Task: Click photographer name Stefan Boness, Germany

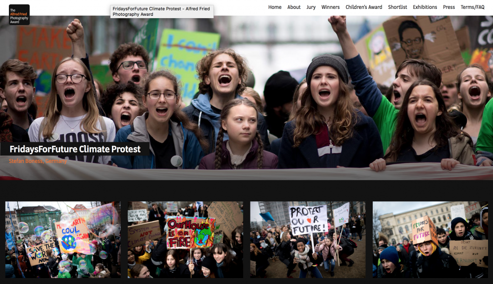Action: 38,161
